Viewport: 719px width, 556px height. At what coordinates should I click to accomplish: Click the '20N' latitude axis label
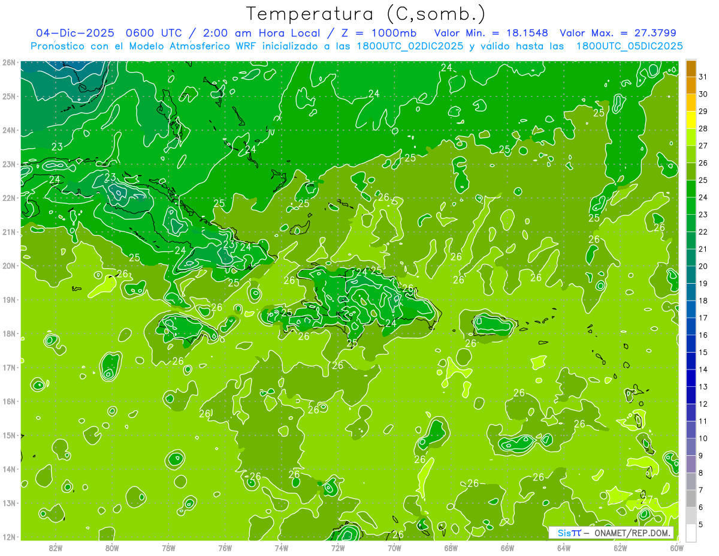coord(8,266)
